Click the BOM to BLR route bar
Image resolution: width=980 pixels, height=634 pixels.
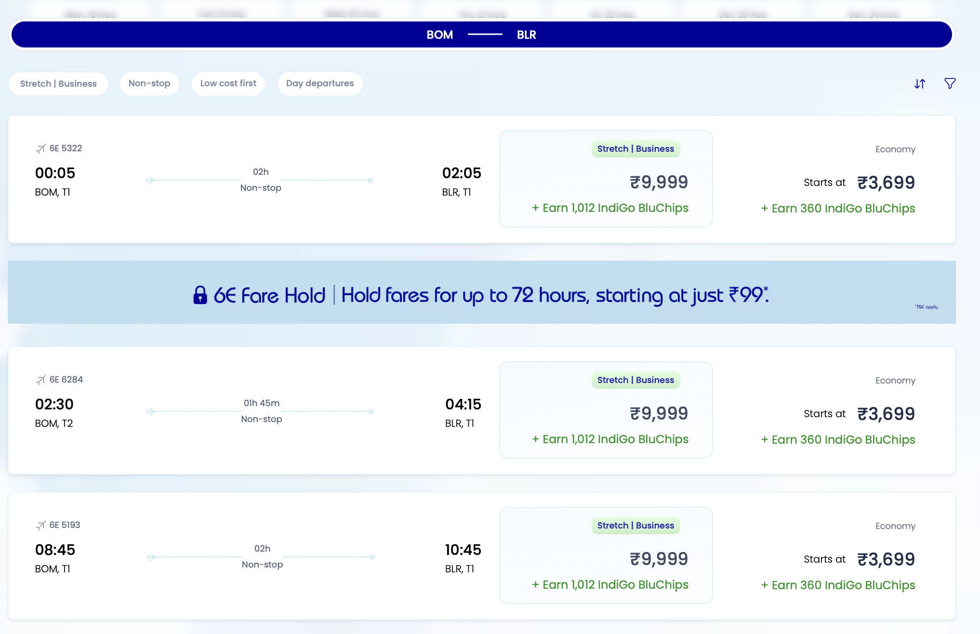[481, 35]
